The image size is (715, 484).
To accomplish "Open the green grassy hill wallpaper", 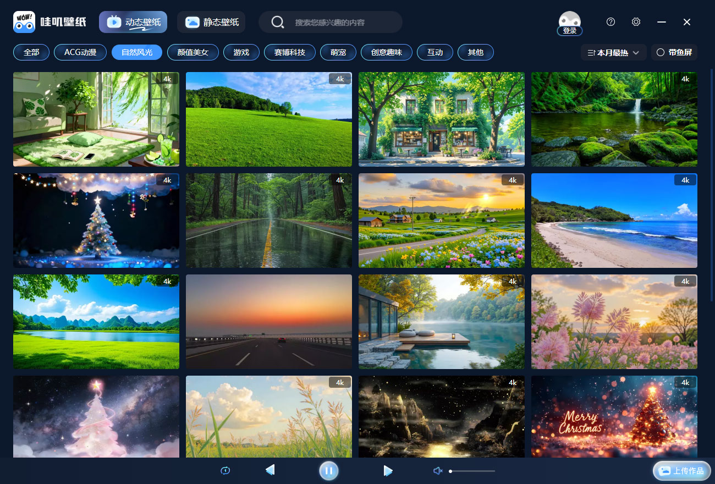I will coord(269,119).
